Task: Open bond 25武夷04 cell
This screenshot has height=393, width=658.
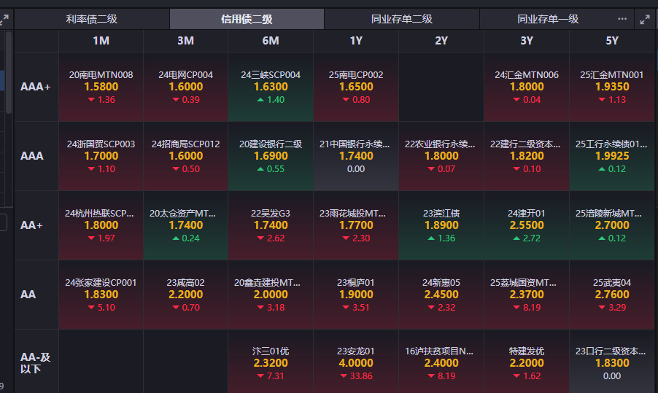Action: (x=612, y=295)
